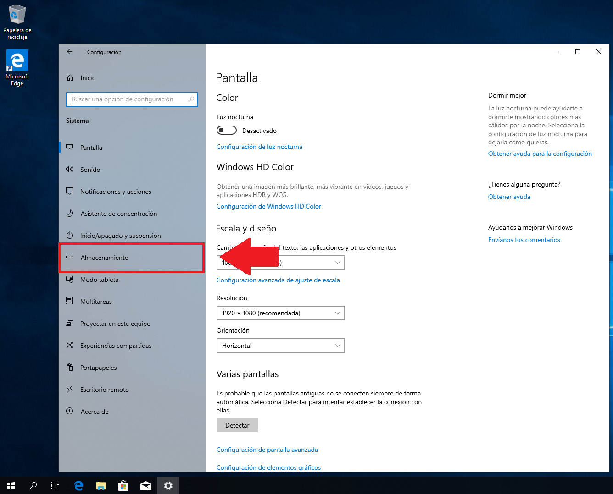This screenshot has height=494, width=613.
Task: Click the Portapapeles clipboard icon
Action: click(x=70, y=368)
